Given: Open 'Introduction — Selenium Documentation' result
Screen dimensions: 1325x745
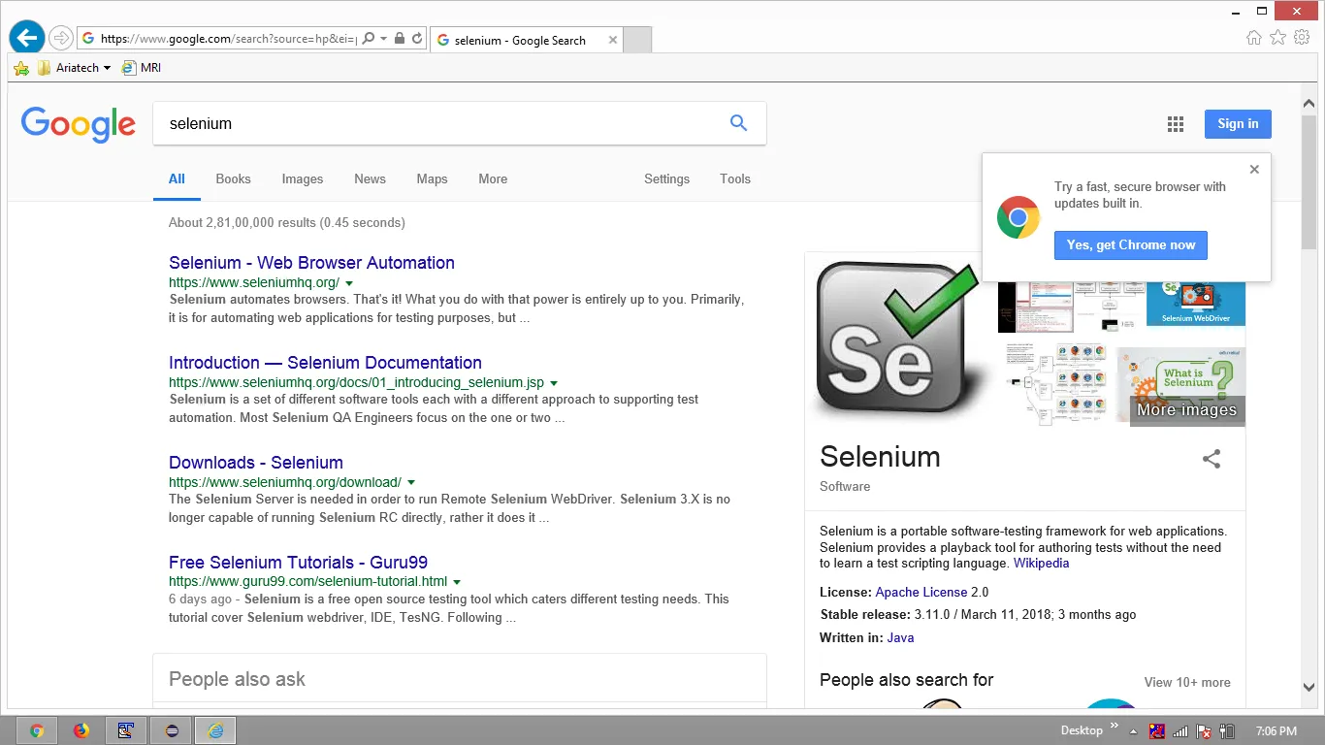Looking at the screenshot, I should point(325,363).
